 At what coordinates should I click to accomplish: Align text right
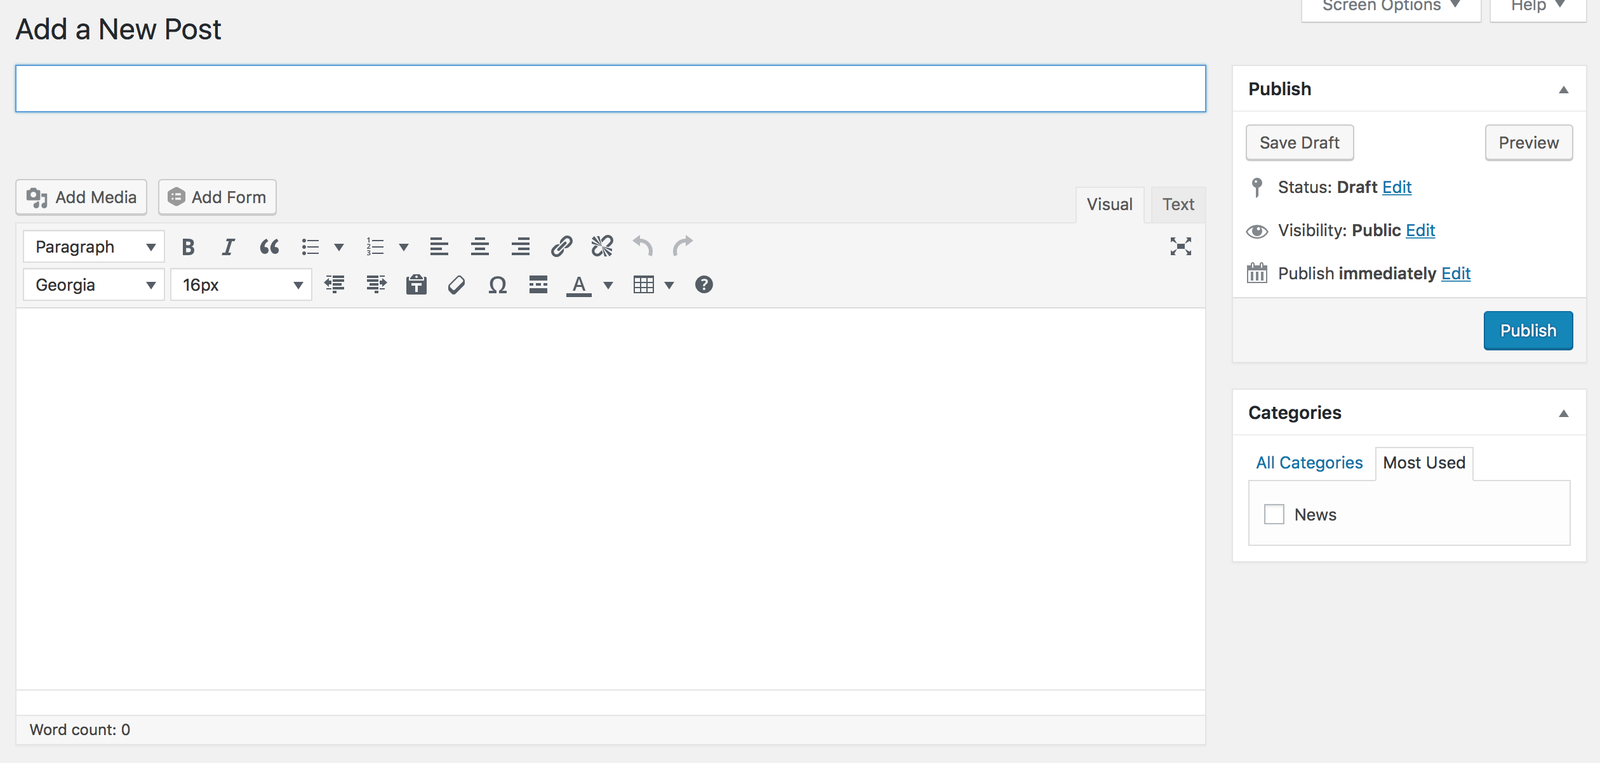[521, 247]
